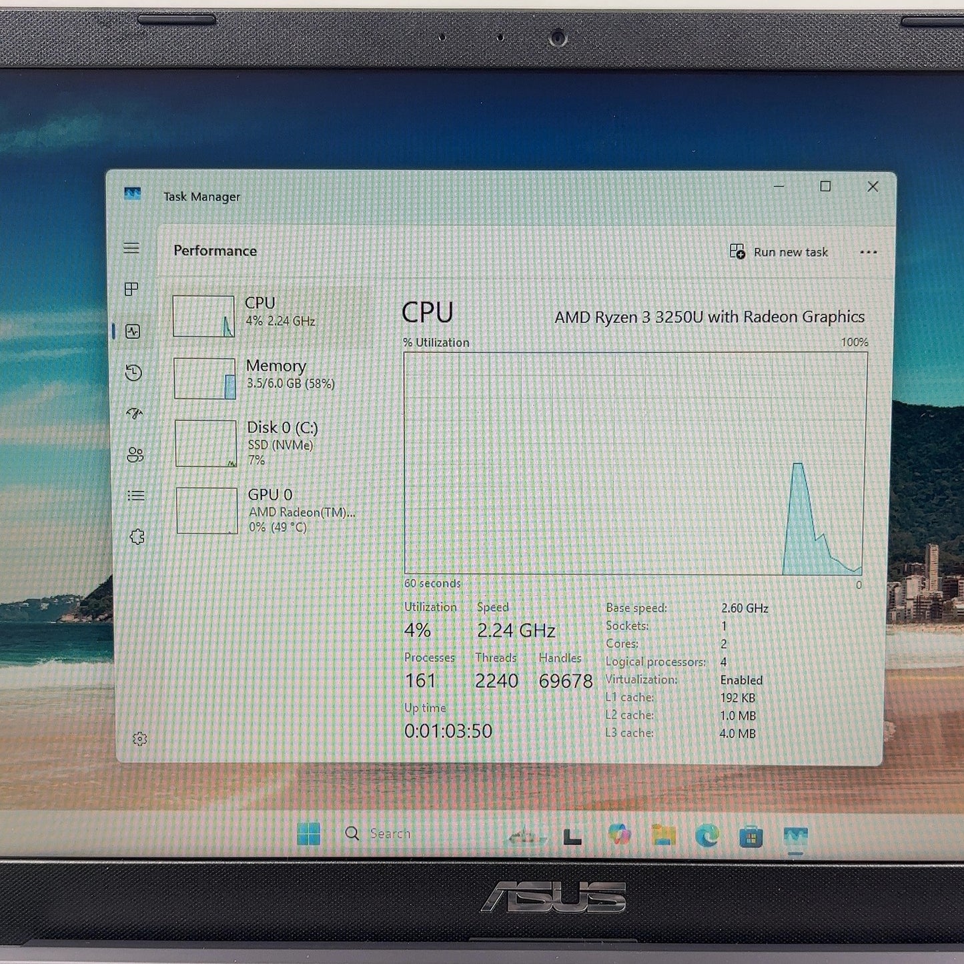The height and width of the screenshot is (964, 964).
Task: Open the Task Manager navigation hamburger menu
Action: coord(131,248)
